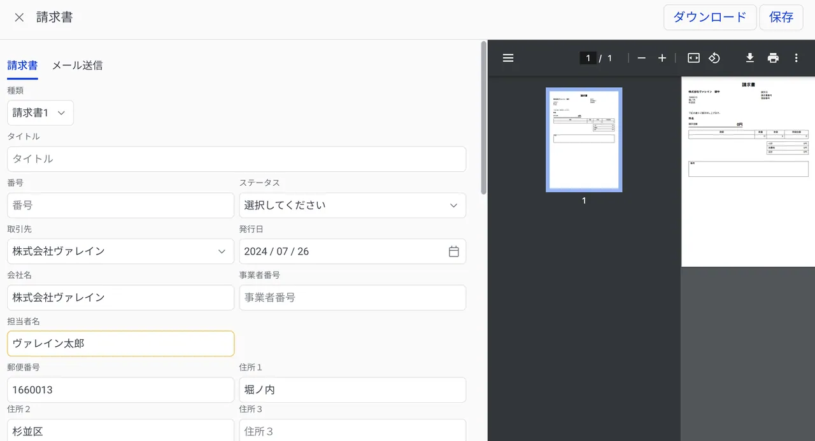Click the 担当者名 field with ヴァレイン太郎

coord(120,344)
